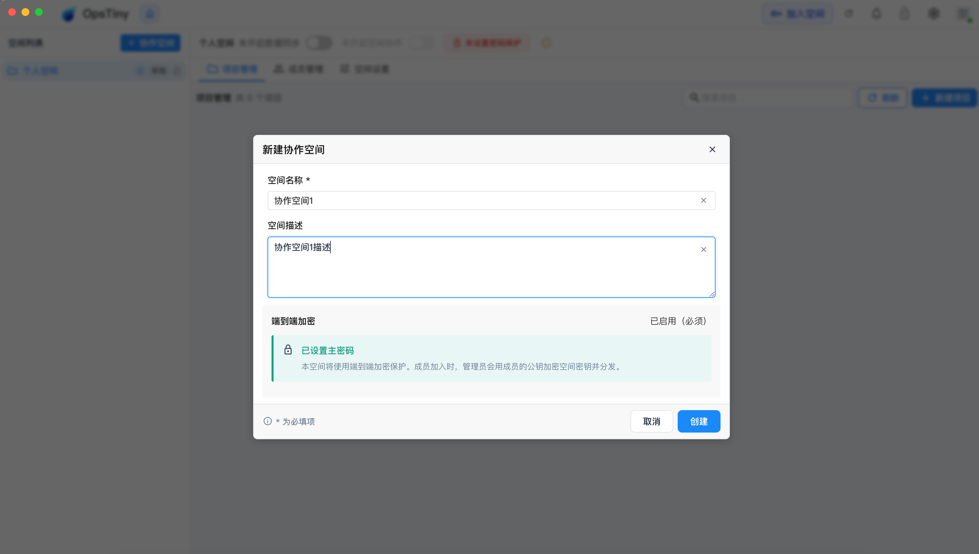
Task: Click the 已启用（必须） status text
Action: point(679,321)
